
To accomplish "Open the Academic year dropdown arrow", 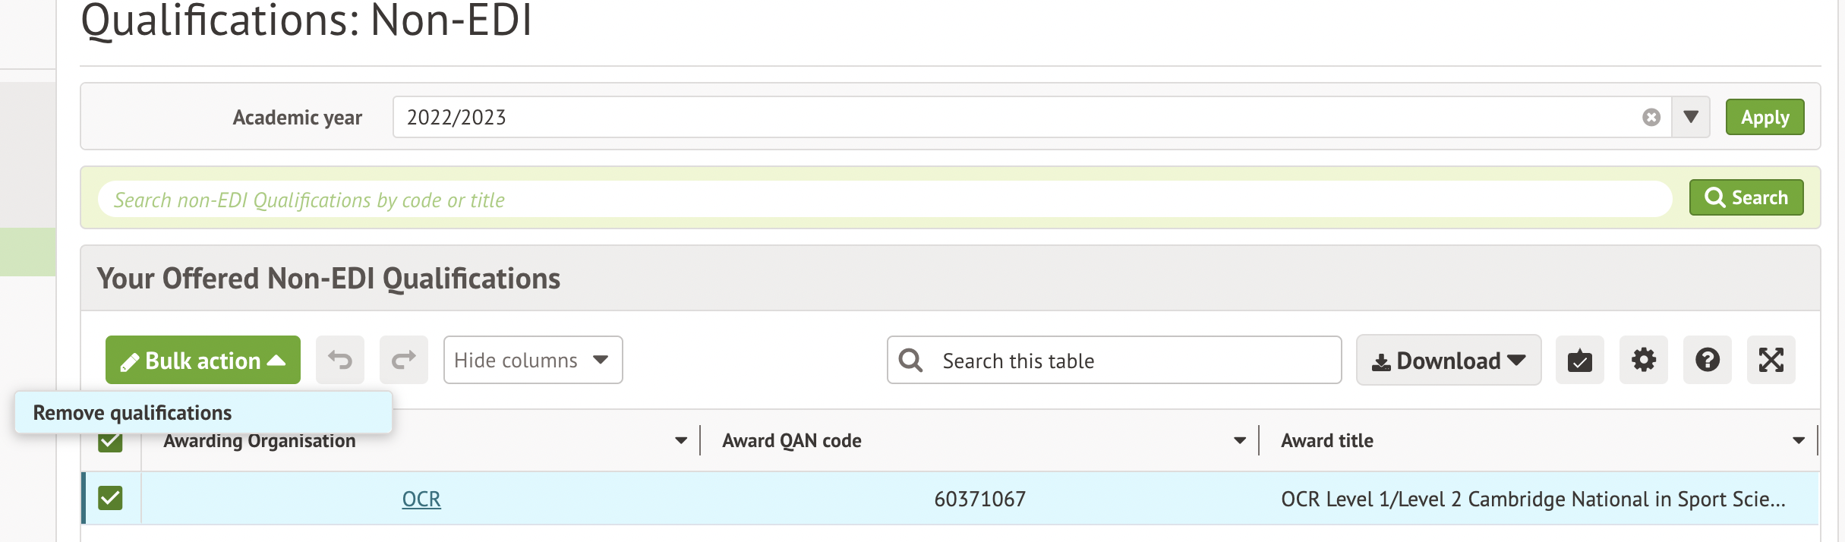I will (x=1690, y=118).
